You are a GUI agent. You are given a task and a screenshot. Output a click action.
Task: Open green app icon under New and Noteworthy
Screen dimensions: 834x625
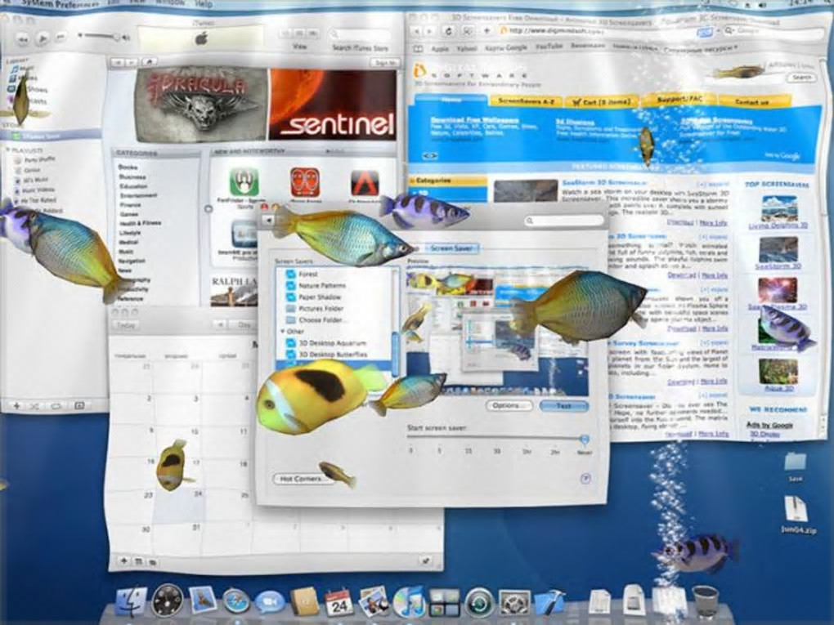[x=244, y=181]
